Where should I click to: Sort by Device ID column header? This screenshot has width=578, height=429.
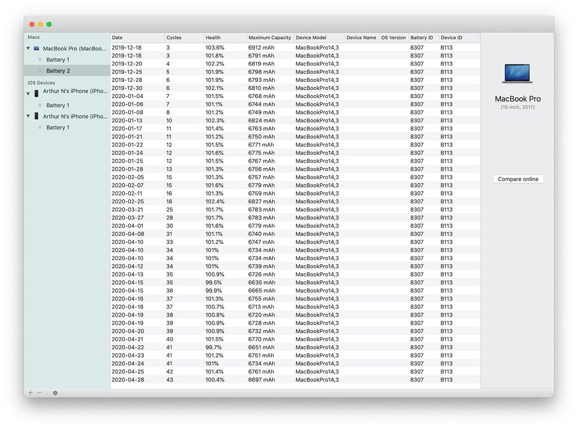click(x=460, y=38)
